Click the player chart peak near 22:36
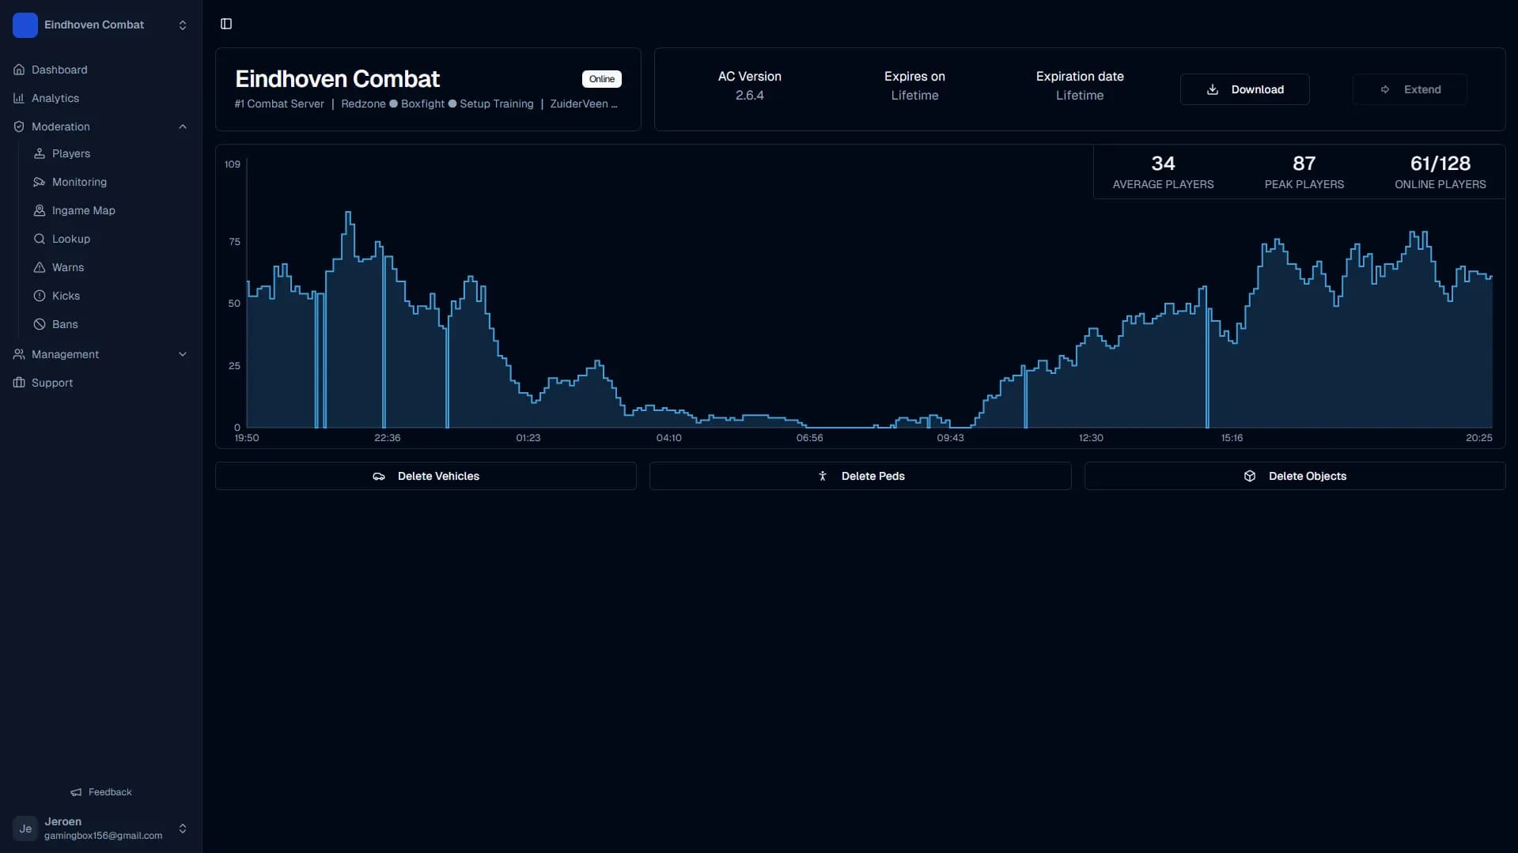Screen dimensions: 1518x853 click(x=348, y=213)
